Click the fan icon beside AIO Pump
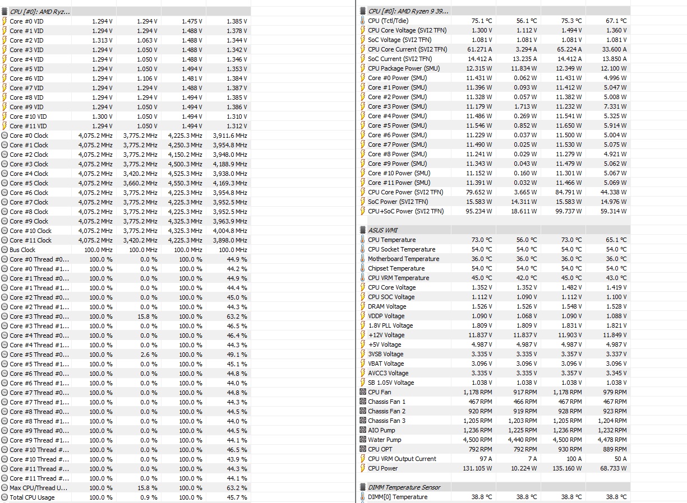Screen dimensions: 687x503 (362, 430)
